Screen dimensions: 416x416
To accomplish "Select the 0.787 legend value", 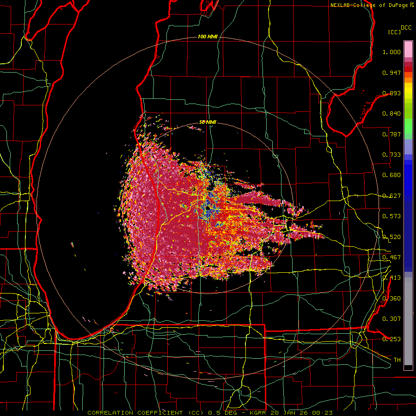I will click(392, 134).
